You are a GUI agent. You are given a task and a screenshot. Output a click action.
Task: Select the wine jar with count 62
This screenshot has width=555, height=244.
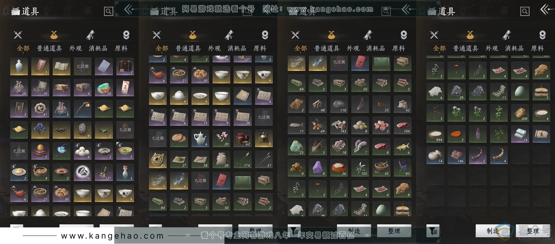(242, 138)
